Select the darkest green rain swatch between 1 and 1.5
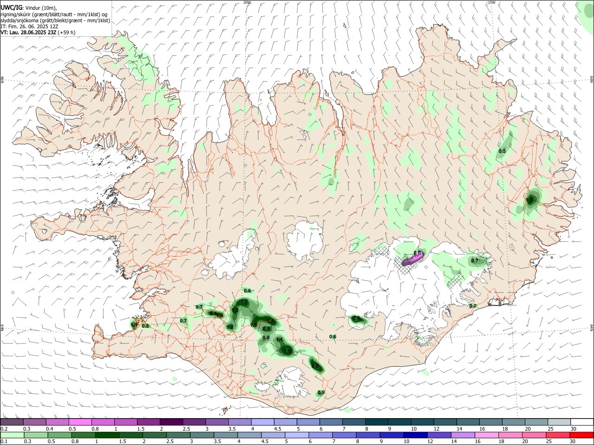594x445 pixels. click(x=107, y=435)
